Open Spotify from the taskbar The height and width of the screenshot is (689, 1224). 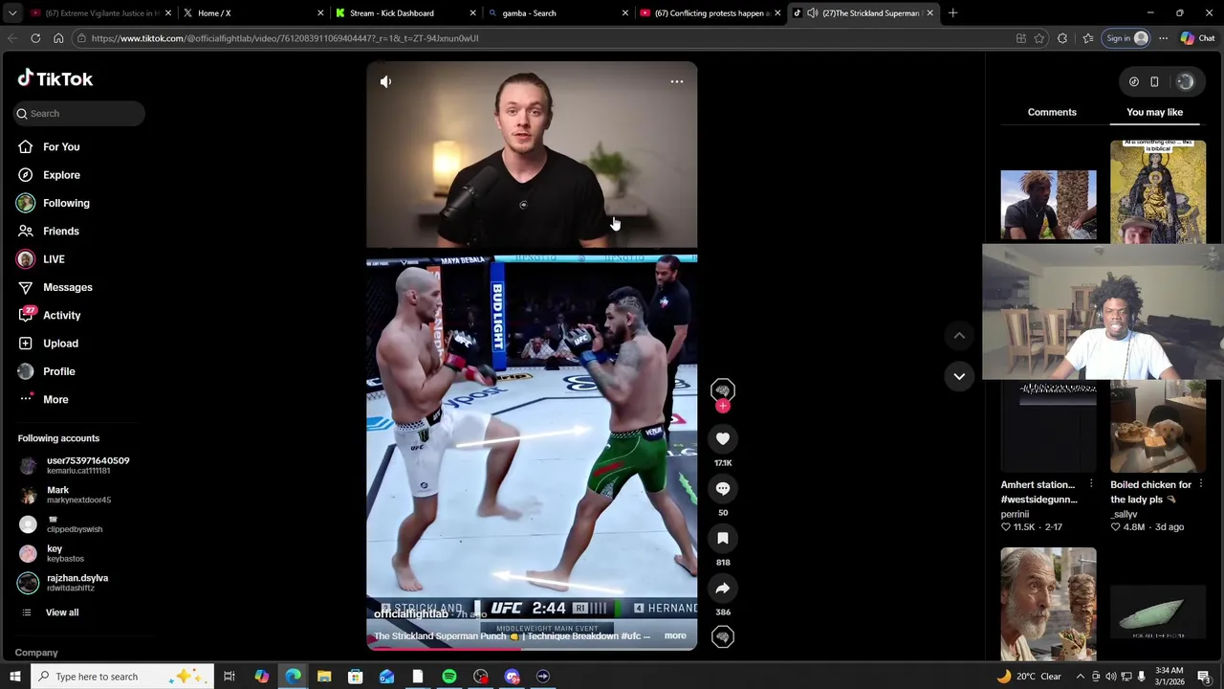tap(449, 677)
